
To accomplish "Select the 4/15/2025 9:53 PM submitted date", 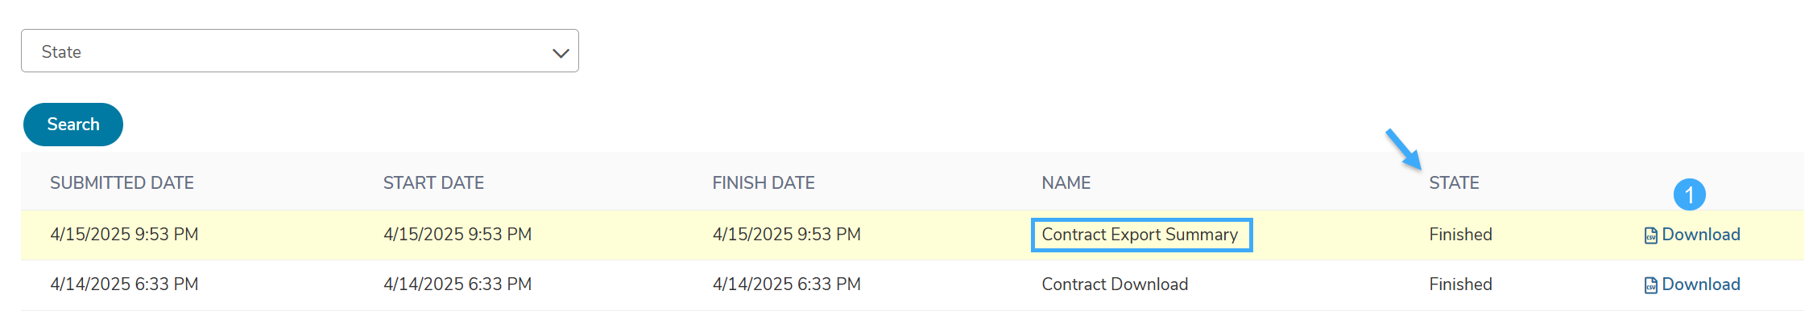I will click(x=124, y=235).
